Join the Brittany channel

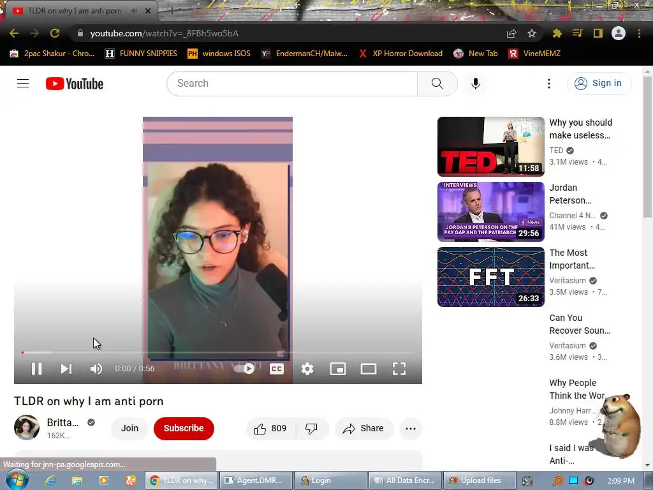coord(129,428)
